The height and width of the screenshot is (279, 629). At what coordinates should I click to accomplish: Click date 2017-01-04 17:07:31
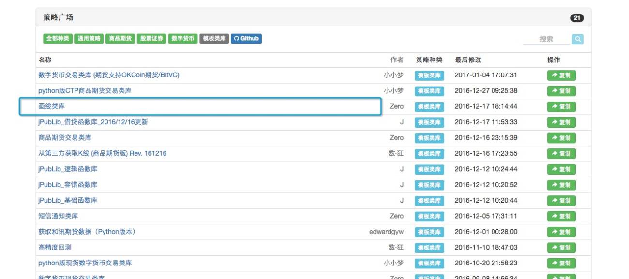pos(486,75)
